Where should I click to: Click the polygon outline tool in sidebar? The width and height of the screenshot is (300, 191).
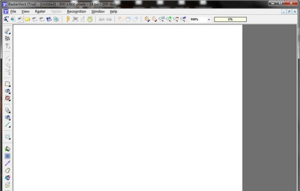coord(7,170)
